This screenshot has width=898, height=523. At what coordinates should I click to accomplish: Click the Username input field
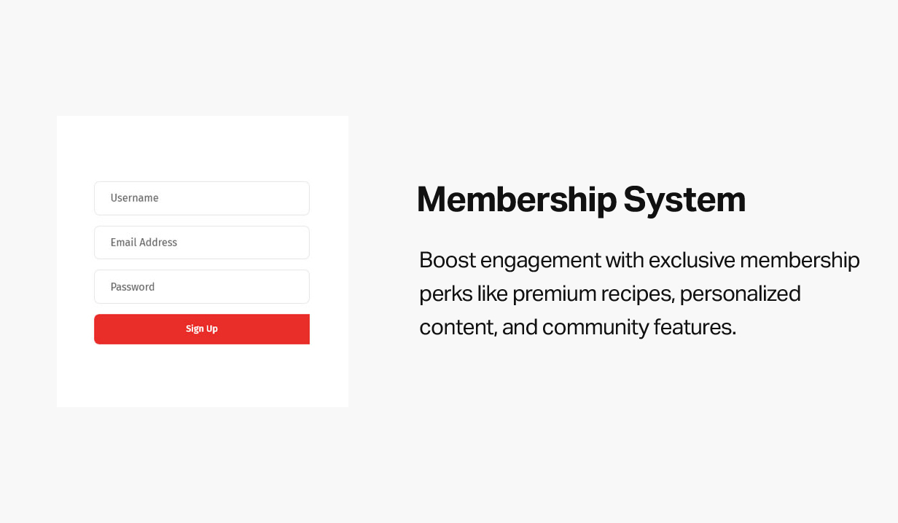202,198
